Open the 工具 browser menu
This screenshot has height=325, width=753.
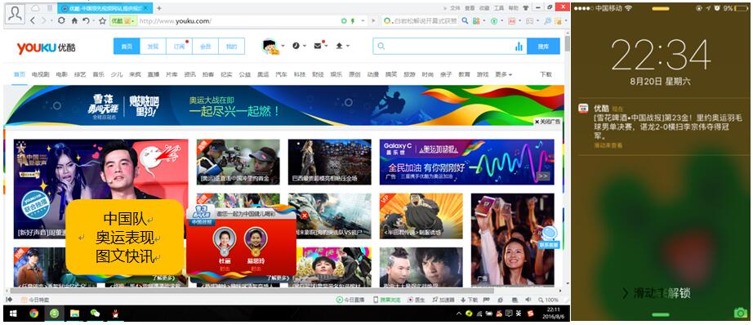pyautogui.click(x=499, y=8)
